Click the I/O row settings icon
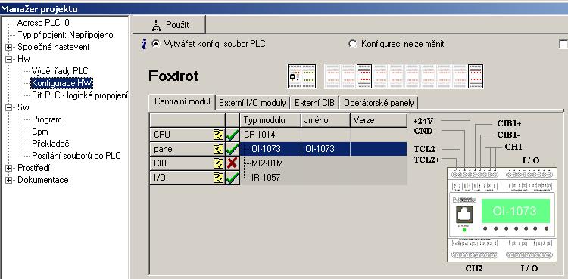This screenshot has width=568, height=279. coord(218,178)
